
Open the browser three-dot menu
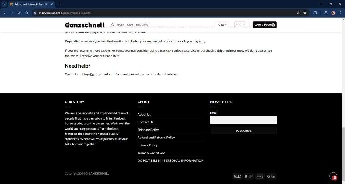click(x=340, y=13)
